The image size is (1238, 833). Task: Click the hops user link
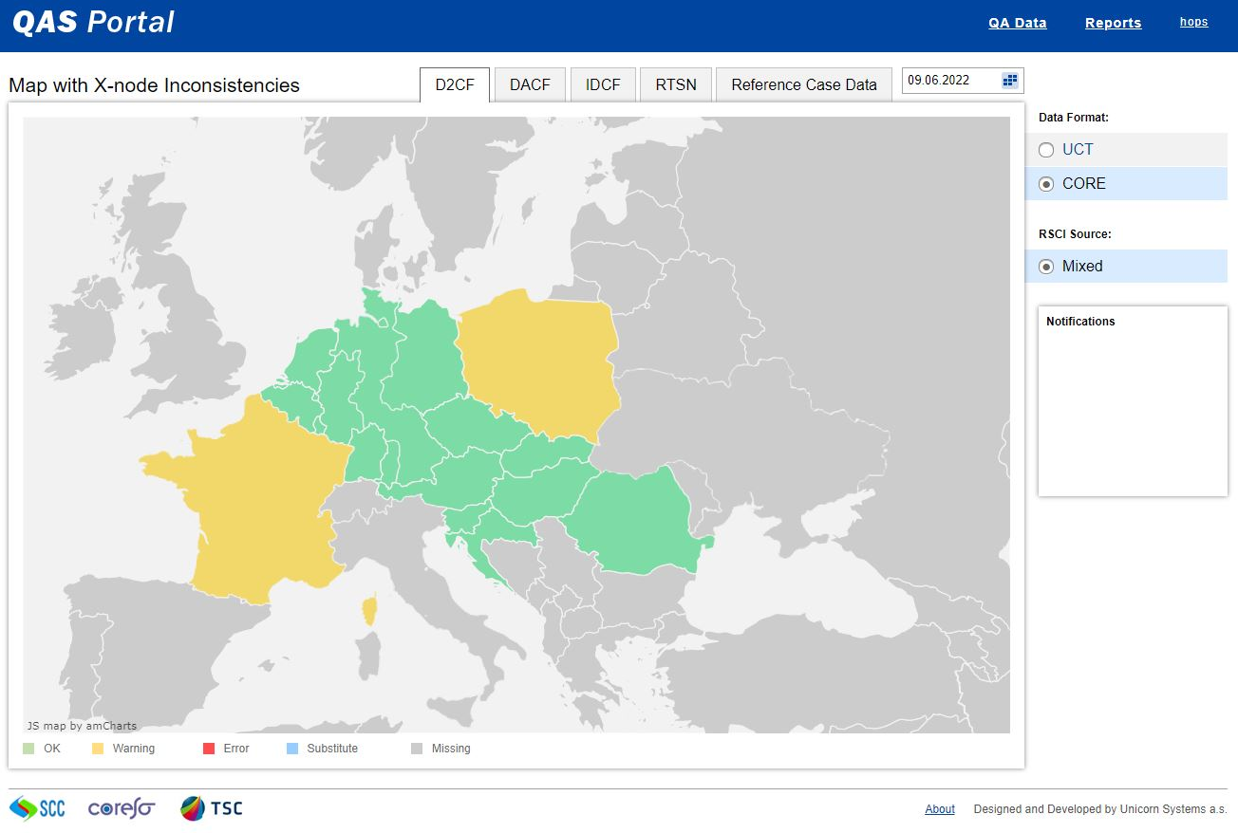[1193, 22]
